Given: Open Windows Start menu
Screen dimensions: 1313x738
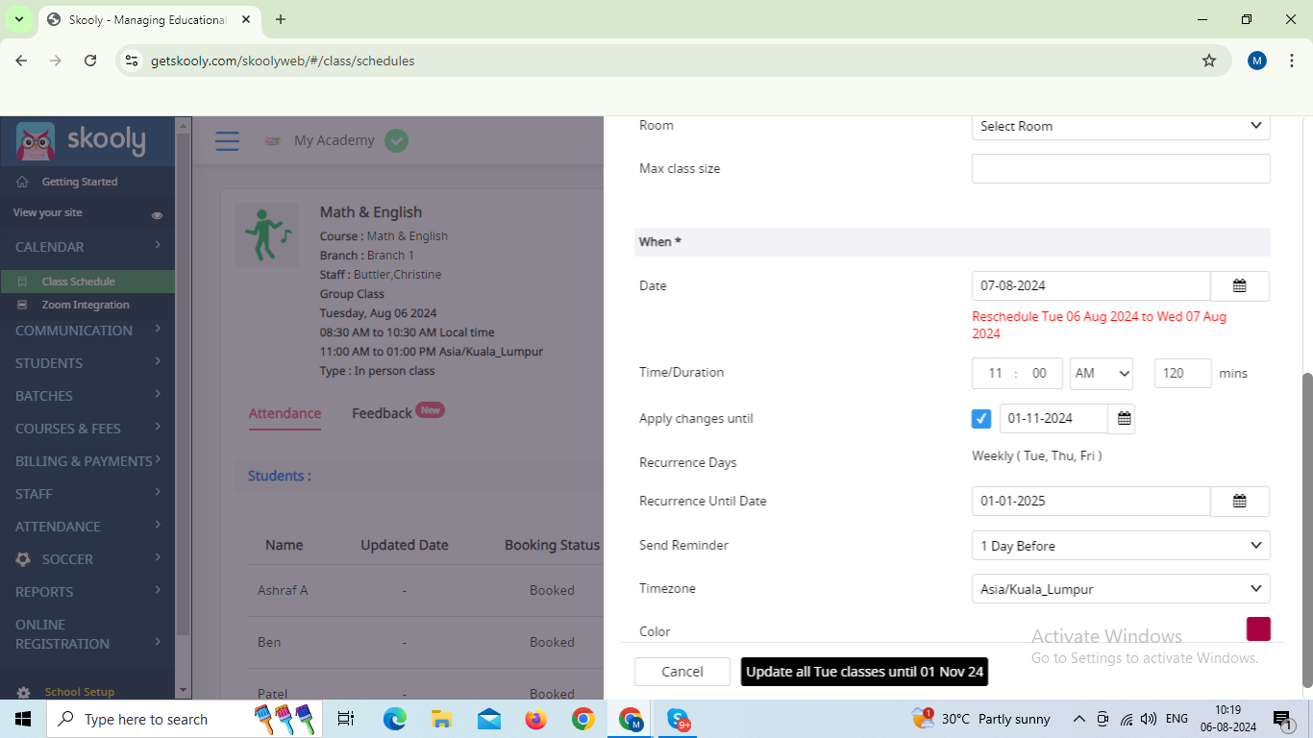Looking at the screenshot, I should 23,719.
